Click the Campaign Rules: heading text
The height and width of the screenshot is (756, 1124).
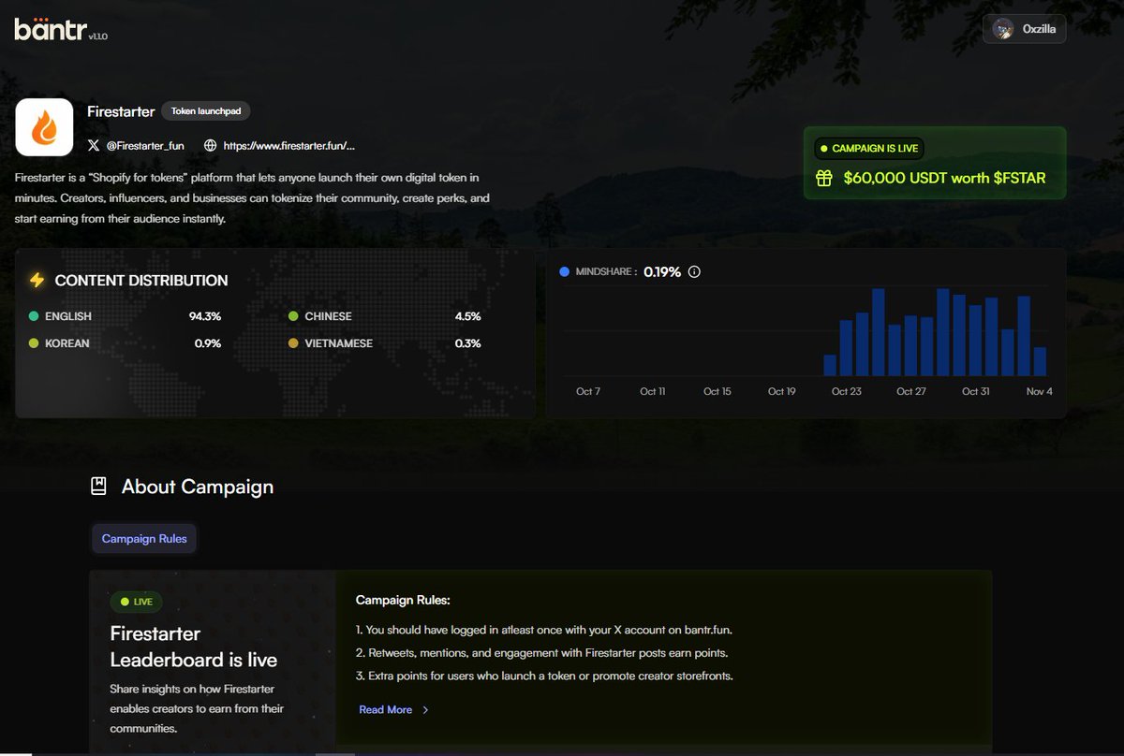point(403,600)
